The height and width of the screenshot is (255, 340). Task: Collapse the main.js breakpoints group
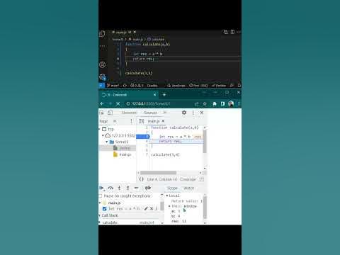[100, 203]
